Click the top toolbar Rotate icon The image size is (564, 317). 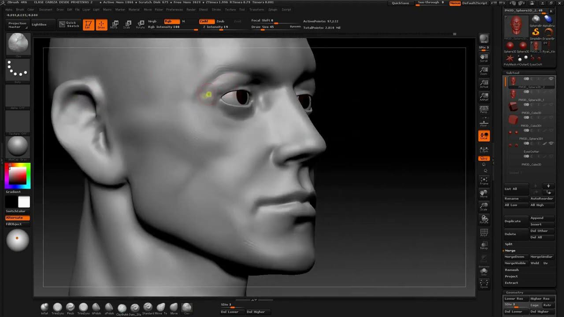coord(140,25)
